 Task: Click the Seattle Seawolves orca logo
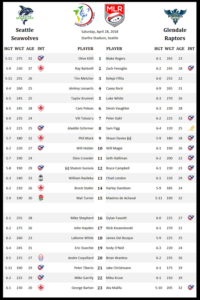point(25,15)
